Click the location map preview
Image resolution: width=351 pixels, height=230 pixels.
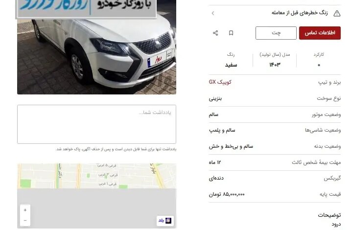coord(96,196)
